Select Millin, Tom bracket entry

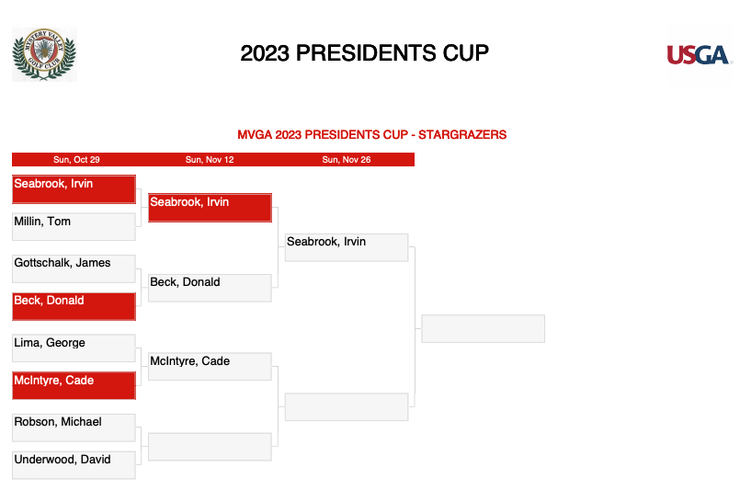click(x=74, y=226)
